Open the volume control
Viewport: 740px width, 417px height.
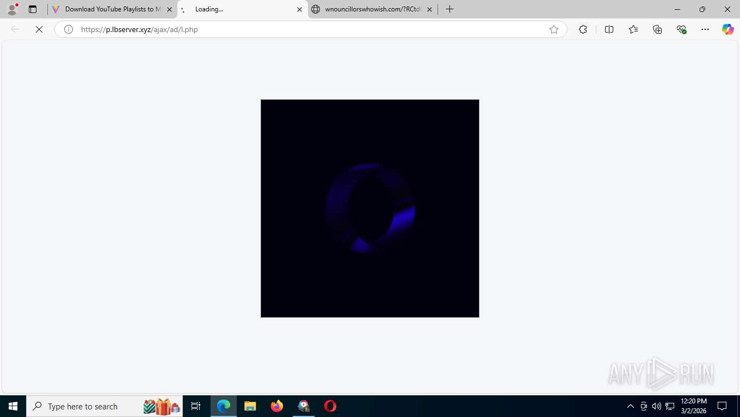[657, 406]
